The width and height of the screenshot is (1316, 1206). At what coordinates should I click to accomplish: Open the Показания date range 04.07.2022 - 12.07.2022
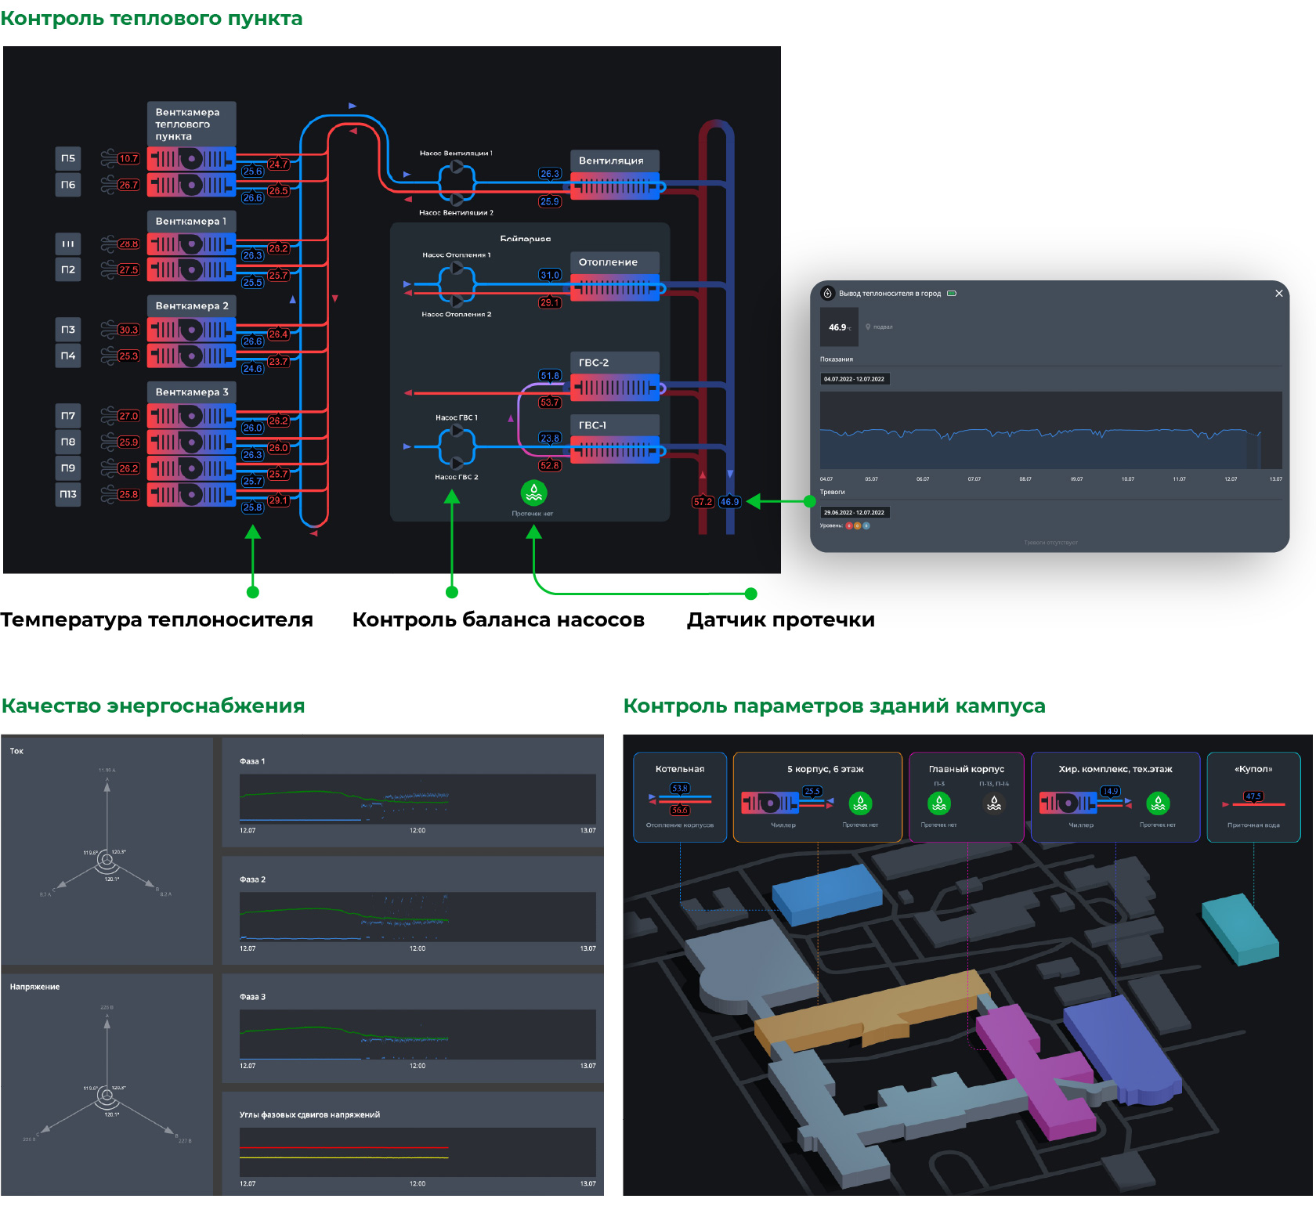pyautogui.click(x=854, y=379)
